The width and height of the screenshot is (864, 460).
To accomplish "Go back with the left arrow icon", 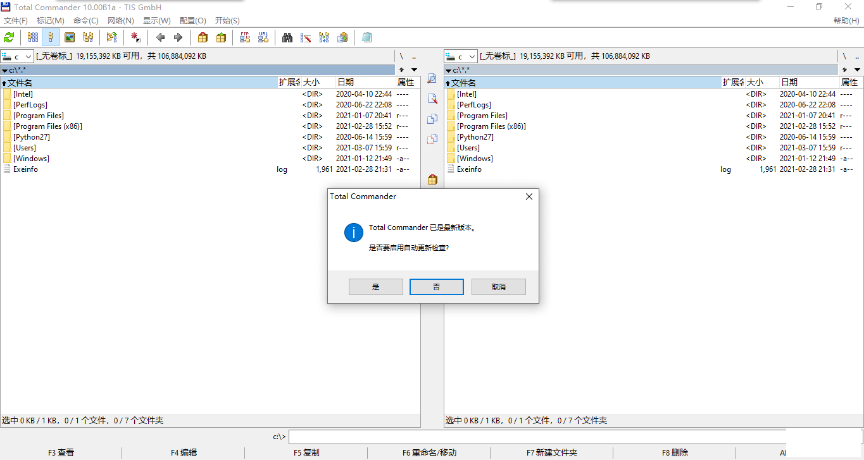I will [161, 37].
